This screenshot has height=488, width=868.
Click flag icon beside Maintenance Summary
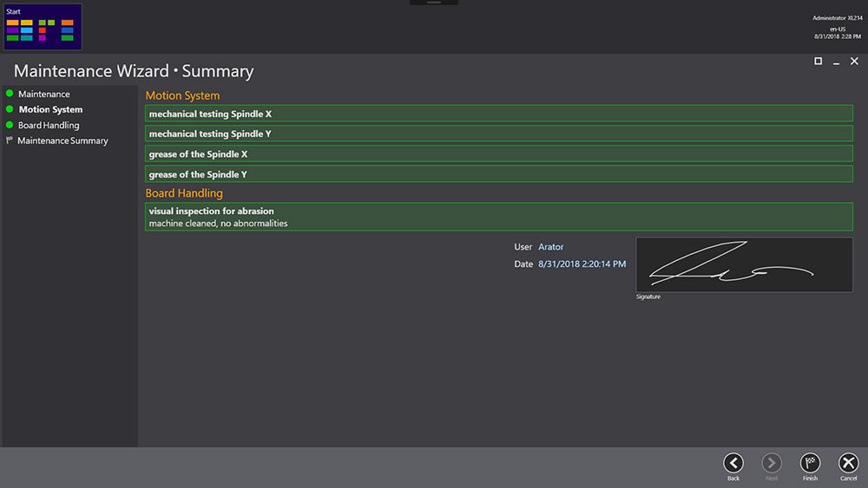10,140
